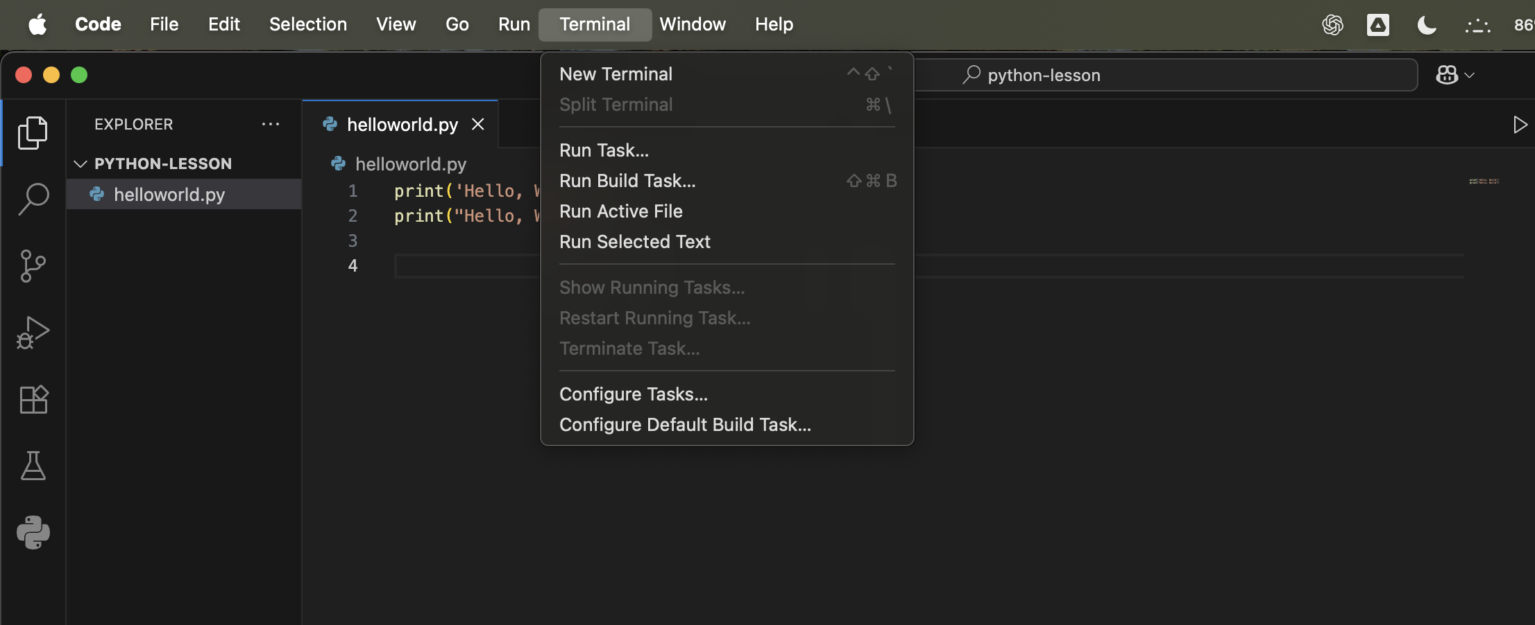Open the Edit menu
Image resolution: width=1535 pixels, height=625 pixels.
[224, 24]
